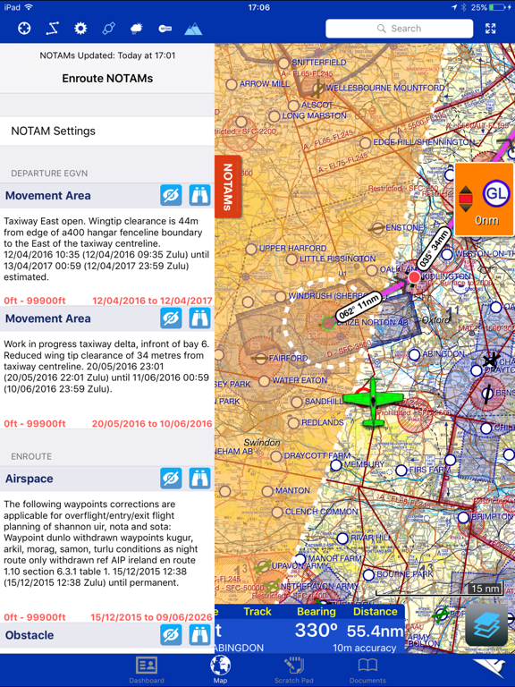This screenshot has height=687, width=515.
Task: Locate Taxiway East NOTAM with binoculars
Action: click(199, 195)
